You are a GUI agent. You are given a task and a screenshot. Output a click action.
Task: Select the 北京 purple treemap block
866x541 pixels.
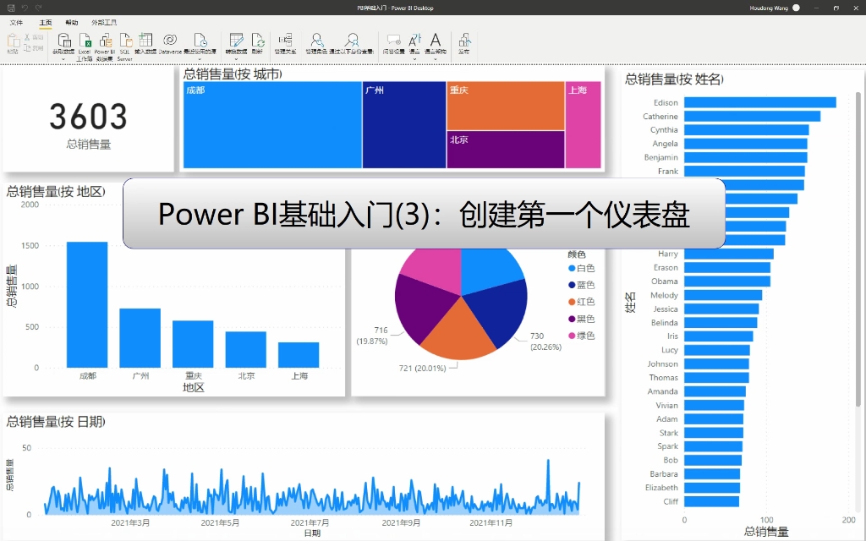click(506, 150)
